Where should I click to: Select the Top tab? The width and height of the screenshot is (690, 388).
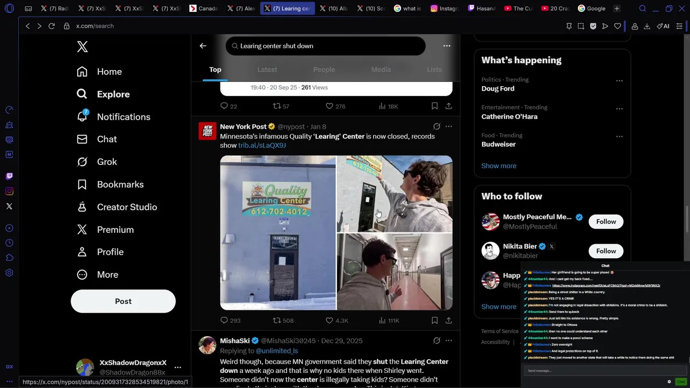point(215,70)
